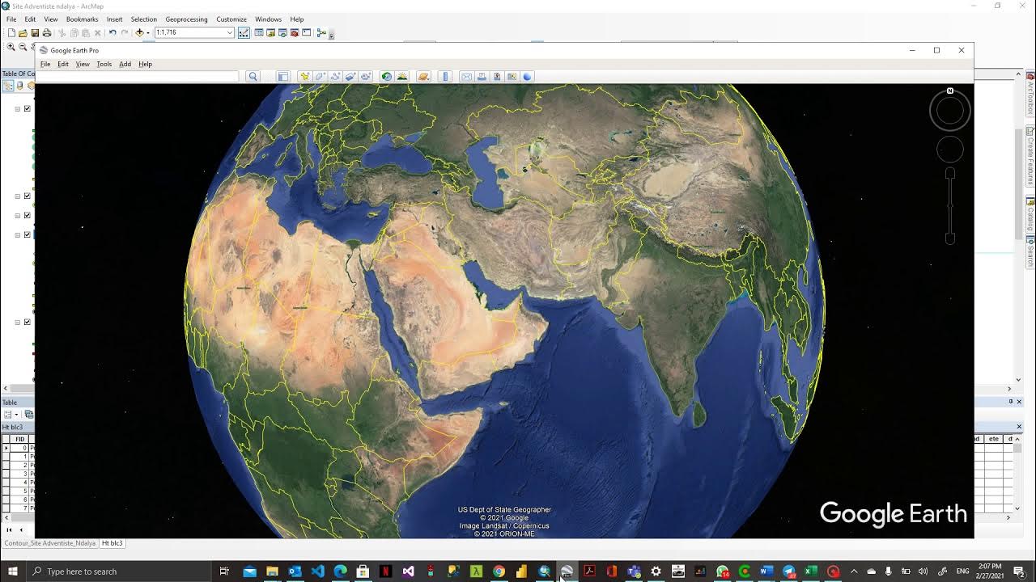Click the Windows Start button
The width and height of the screenshot is (1036, 582).
click(x=12, y=571)
